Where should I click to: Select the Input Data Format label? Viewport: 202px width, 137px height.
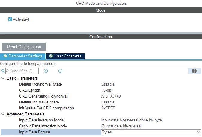(35, 132)
